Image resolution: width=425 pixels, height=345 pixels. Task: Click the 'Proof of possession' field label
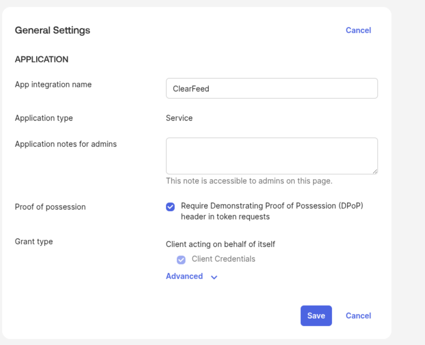click(50, 207)
